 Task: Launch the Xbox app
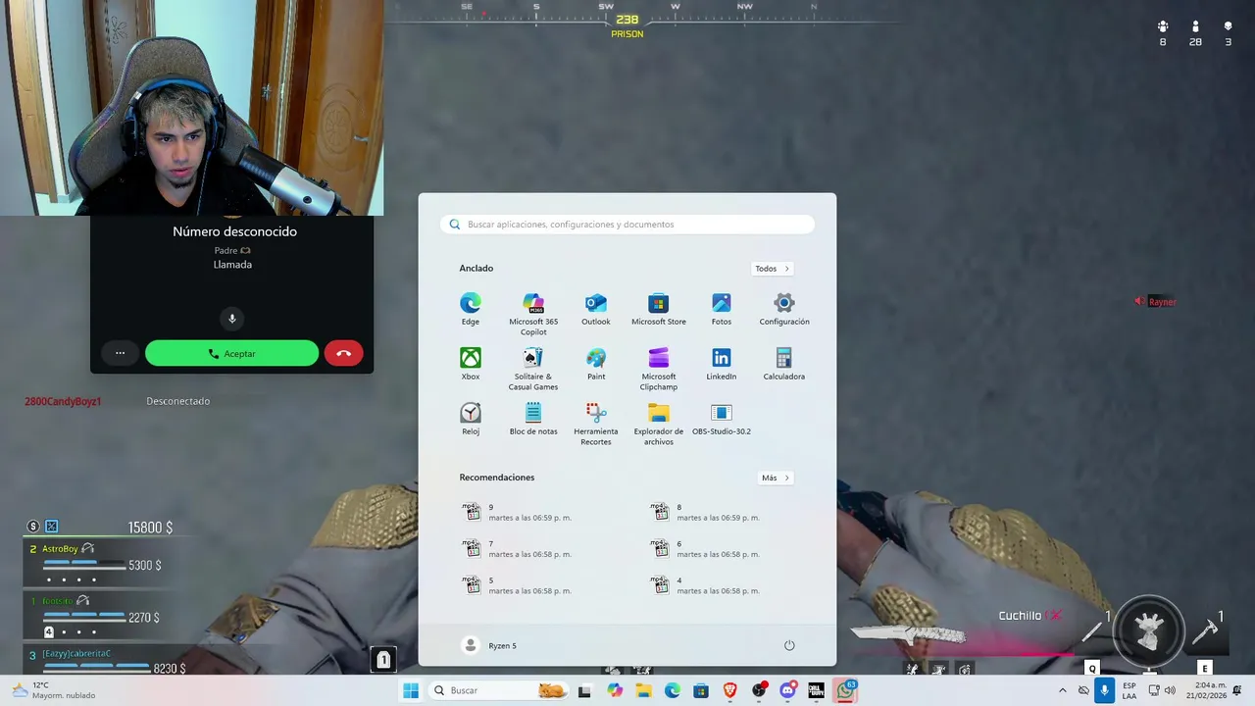[x=471, y=364]
